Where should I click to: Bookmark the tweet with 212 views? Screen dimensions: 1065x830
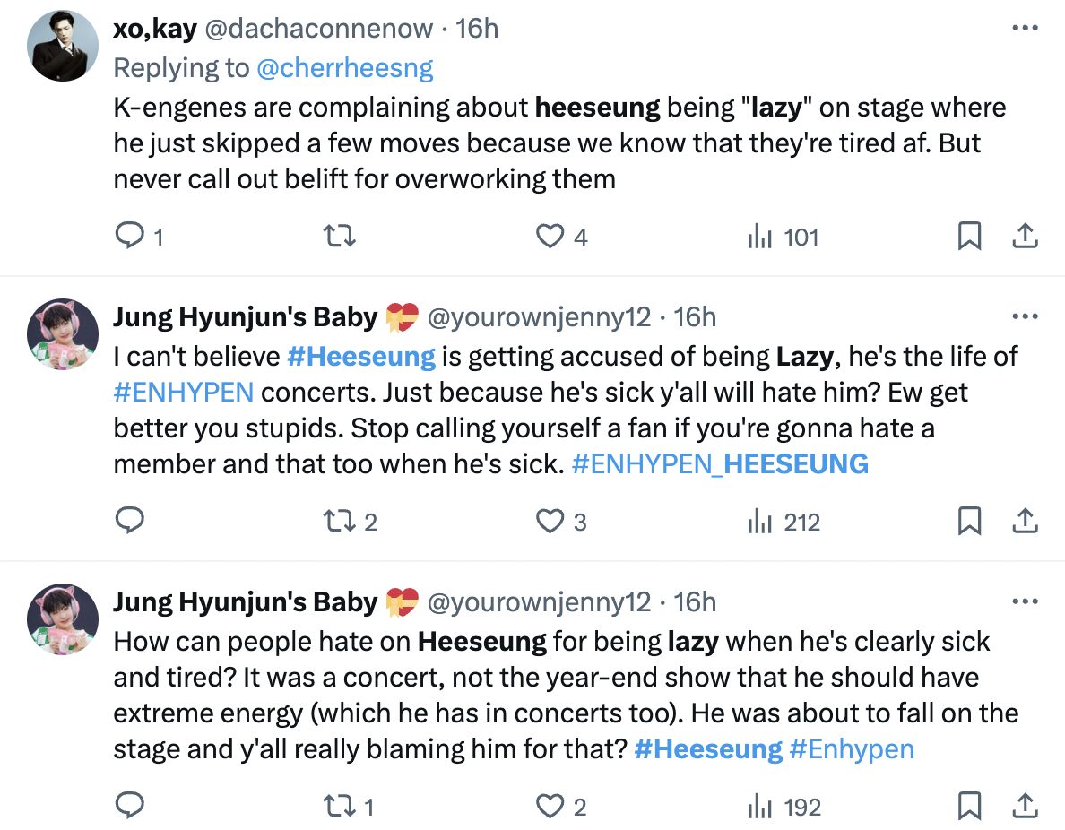969,522
